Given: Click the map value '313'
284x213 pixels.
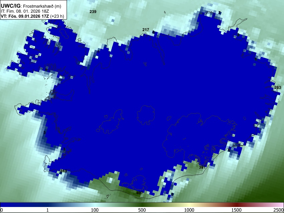Looking at the screenshot, I should [63, 171].
